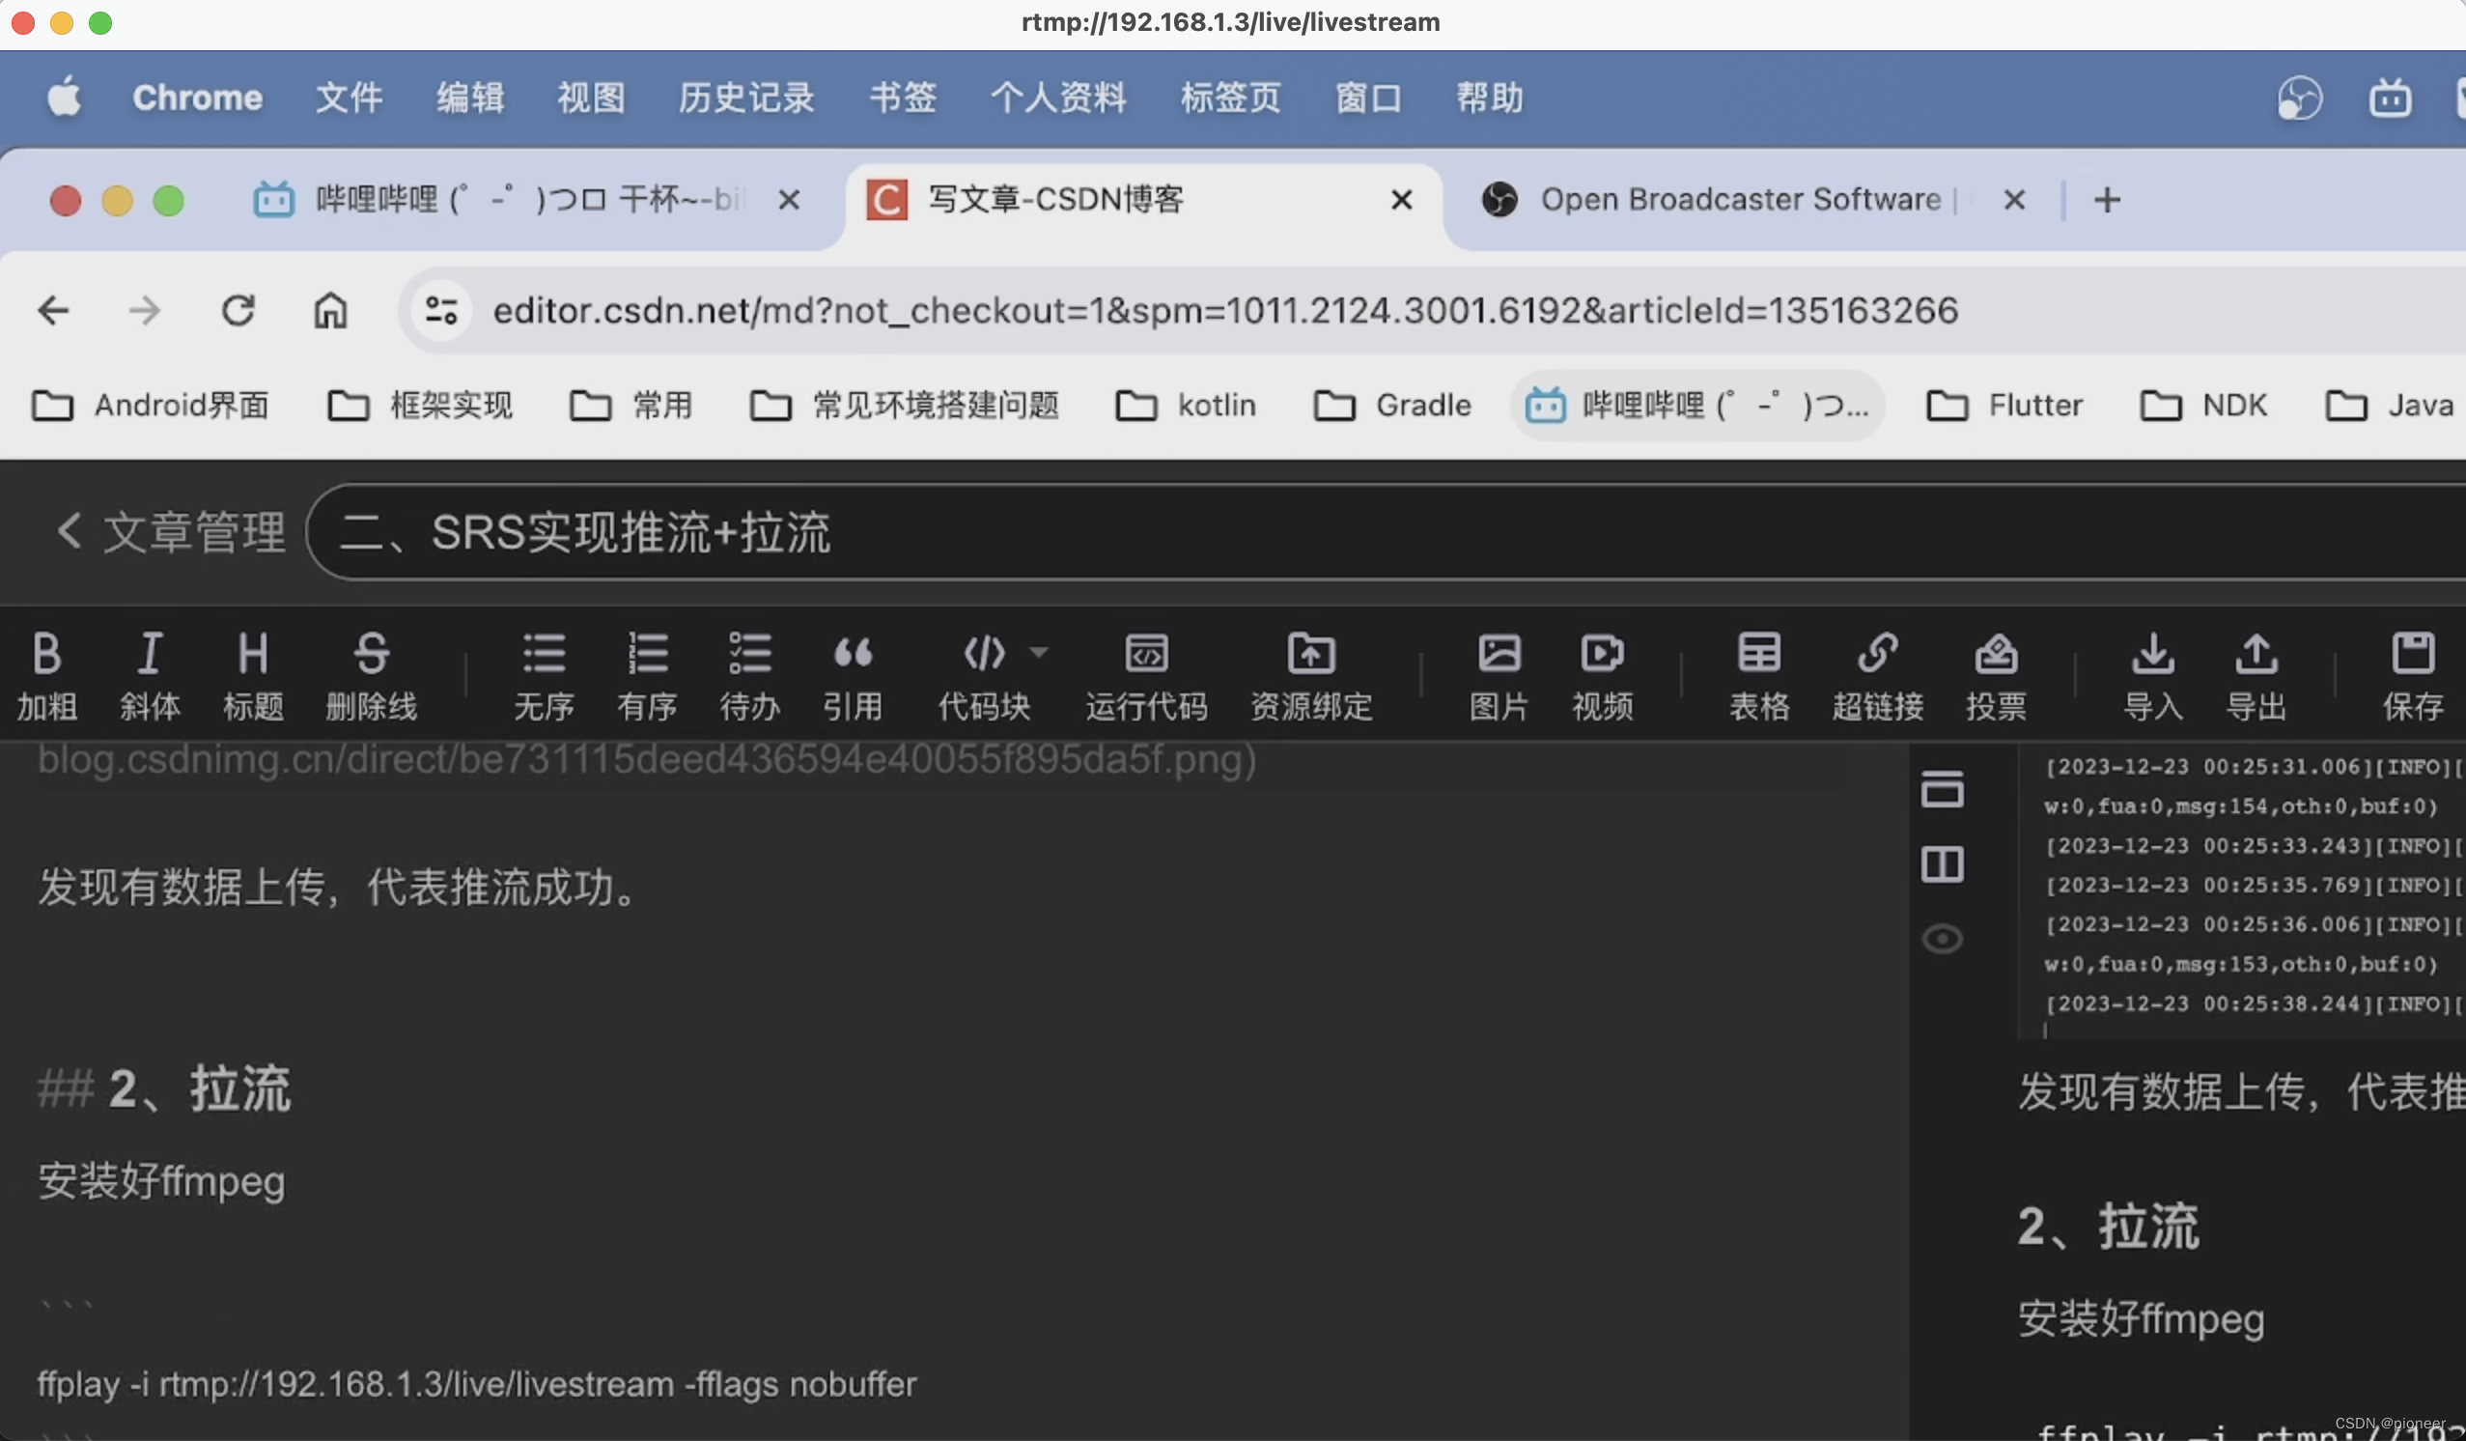Open the 框架实现 bookmark folder
Viewport: 2466px width, 1441px height.
419,406
